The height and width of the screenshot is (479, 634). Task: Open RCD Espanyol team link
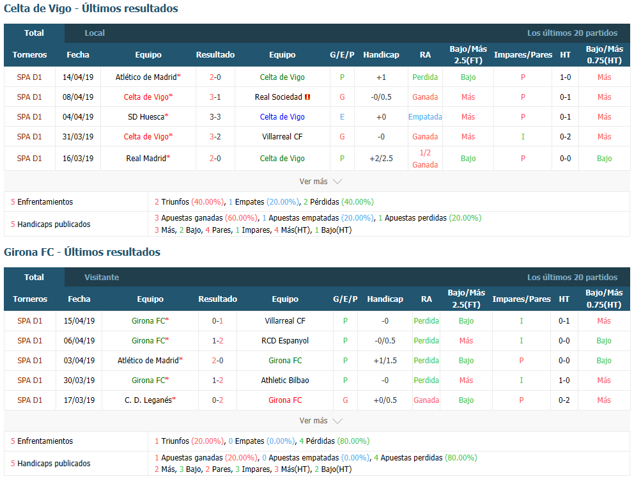coord(285,341)
